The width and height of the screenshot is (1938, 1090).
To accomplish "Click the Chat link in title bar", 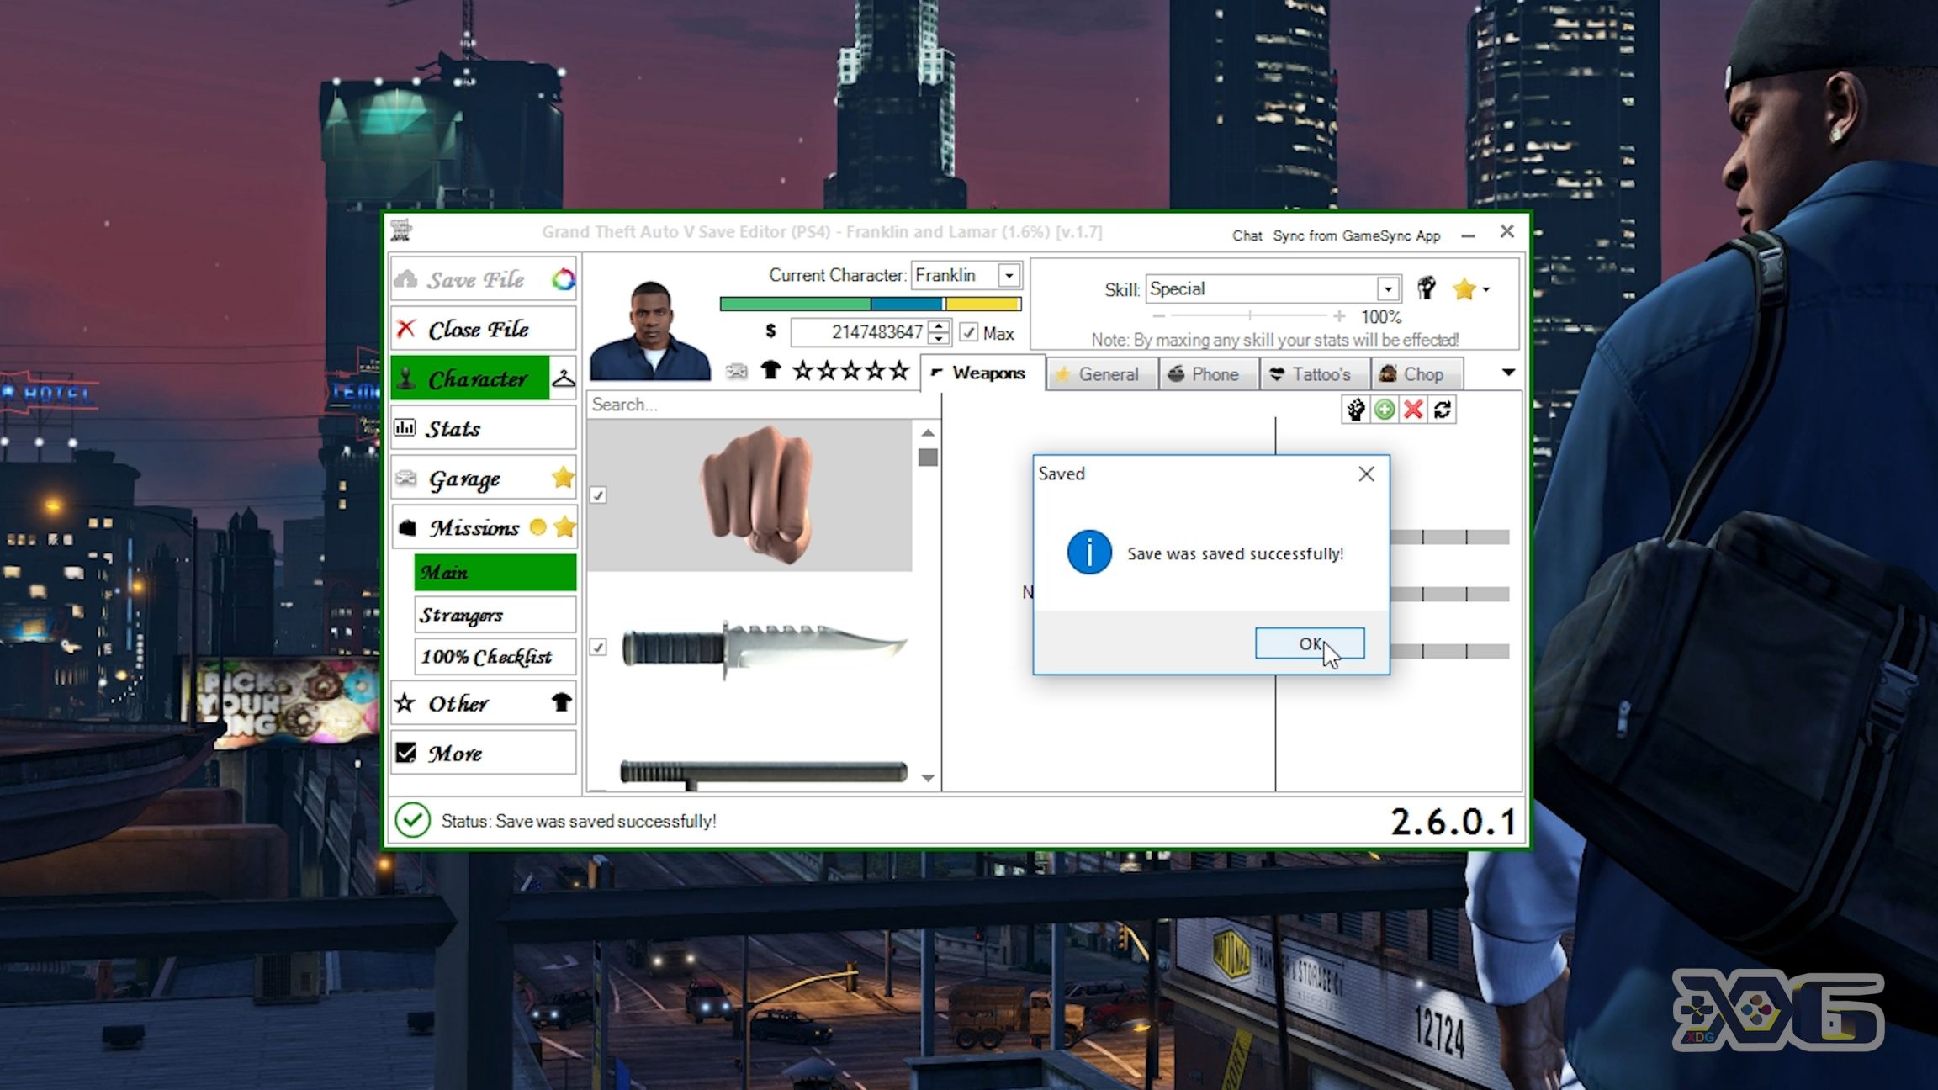I will point(1247,235).
